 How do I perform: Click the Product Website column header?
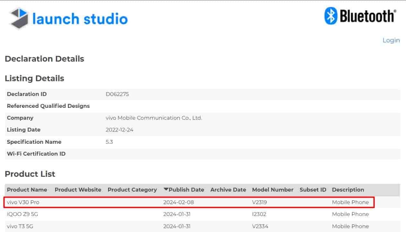pos(78,190)
